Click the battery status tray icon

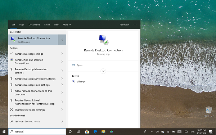coord(174,132)
